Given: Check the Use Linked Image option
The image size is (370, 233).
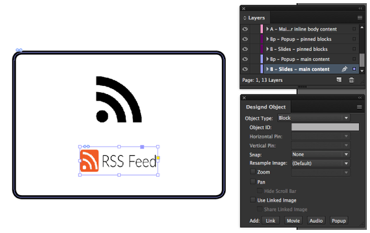Looking at the screenshot, I should [x=253, y=200].
